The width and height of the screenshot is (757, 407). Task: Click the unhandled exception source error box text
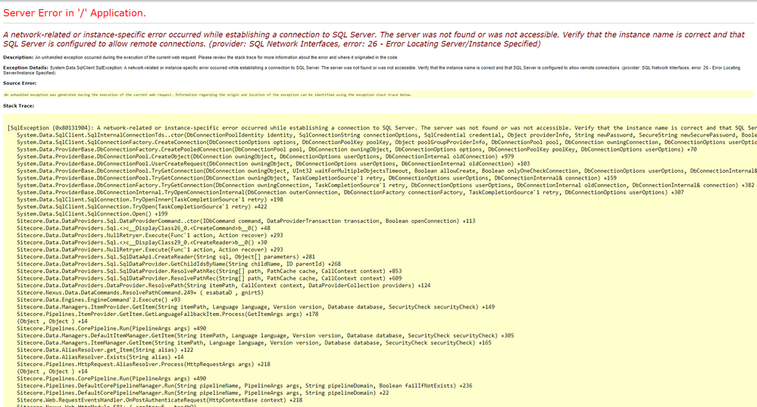pyautogui.click(x=208, y=95)
